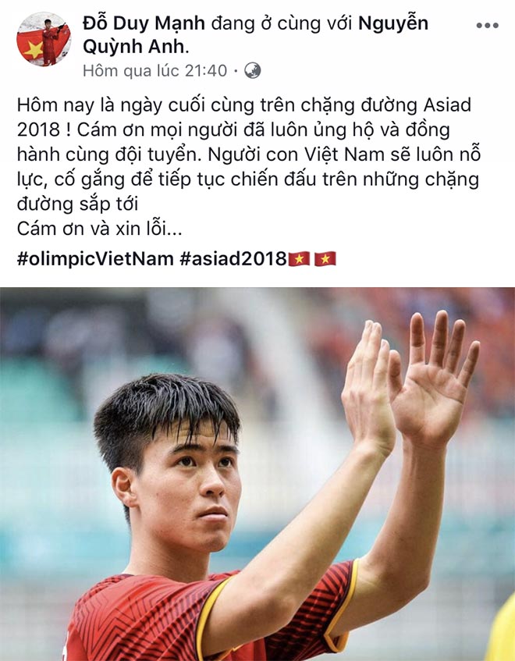Open Đỗ Duy Mạnh's profile picture
This screenshot has height=661, width=515.
[x=44, y=39]
